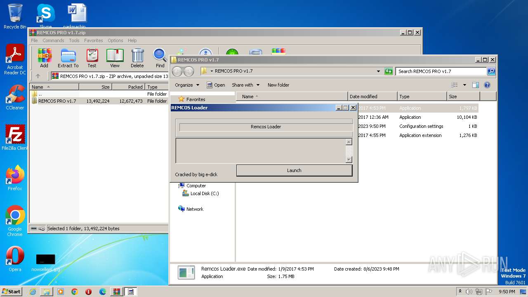
Task: Sort Explorer files by Size column
Action: [463, 97]
